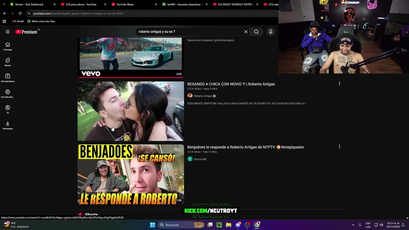Open Benjadoes le responde a Roberto title
The height and width of the screenshot is (230, 409).
coord(245,147)
